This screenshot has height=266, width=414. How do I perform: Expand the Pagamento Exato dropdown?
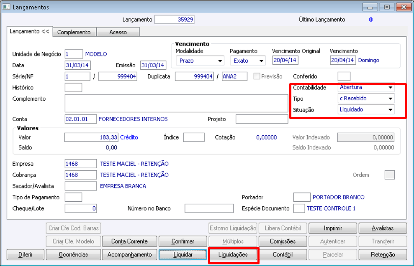click(247, 61)
